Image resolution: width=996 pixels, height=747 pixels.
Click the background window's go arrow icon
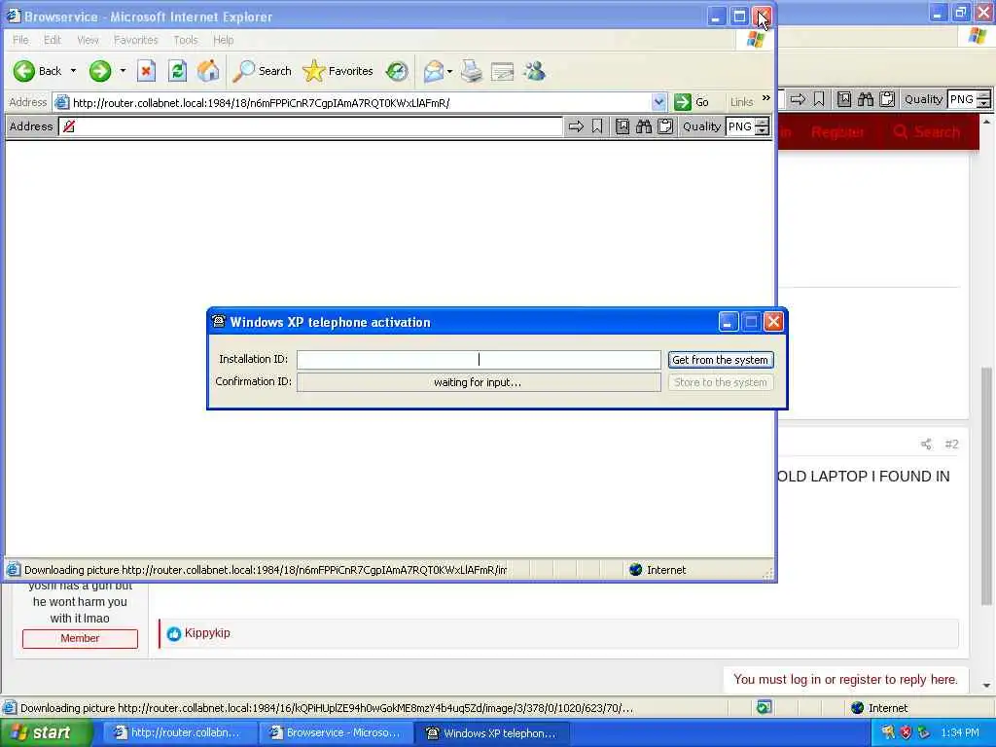pyautogui.click(x=798, y=99)
